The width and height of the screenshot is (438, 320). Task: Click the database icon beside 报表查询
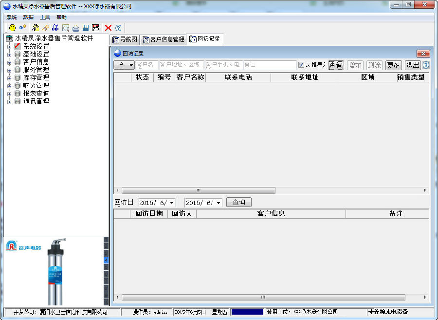18,93
